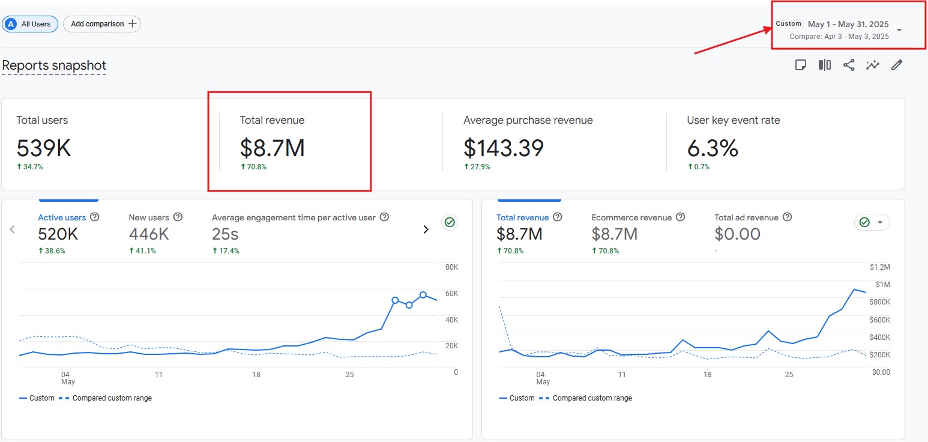This screenshot has height=442, width=928.
Task: Open the Insights sparkle icon
Action: coord(873,65)
